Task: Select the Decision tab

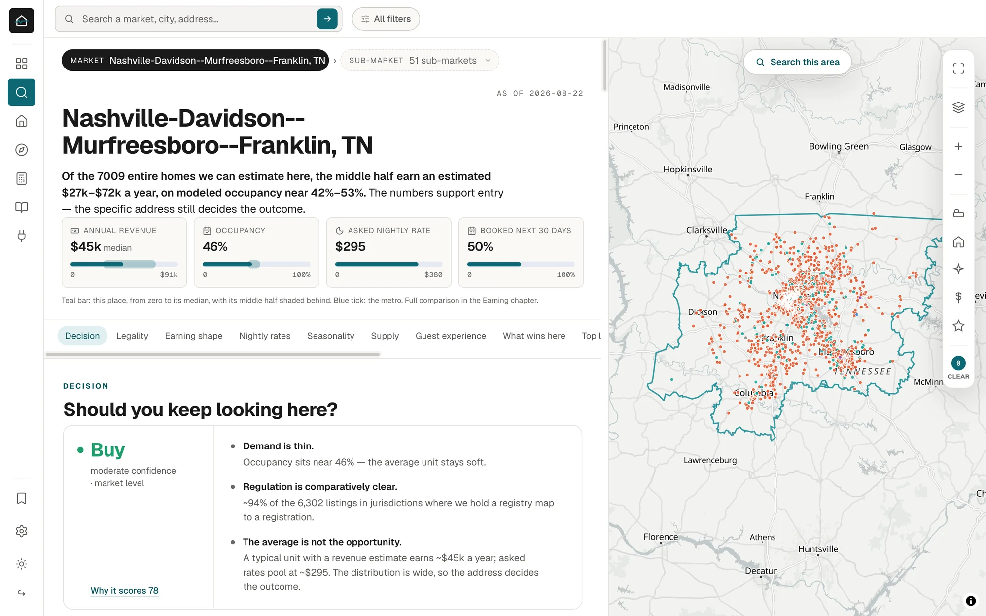Action: [x=82, y=336]
